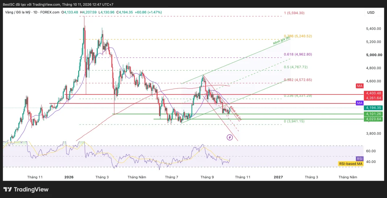Click the bold 5,000.00 price axis tick

tap(374, 55)
